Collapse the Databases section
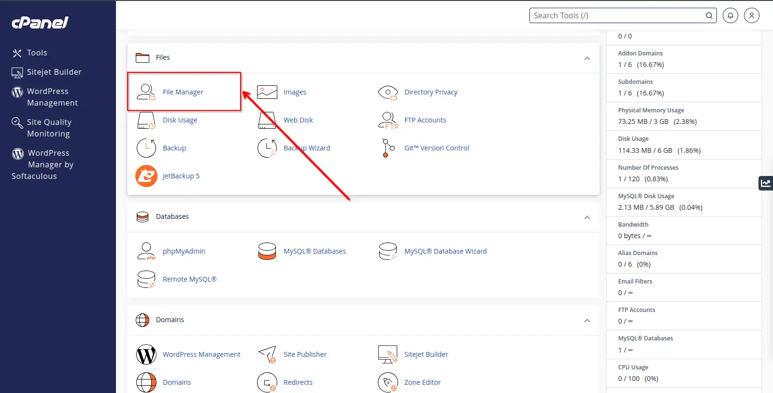Image resolution: width=773 pixels, height=393 pixels. click(x=587, y=217)
